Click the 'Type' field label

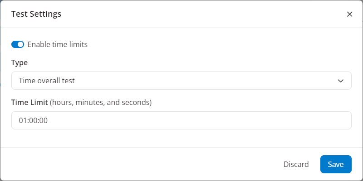tap(20, 62)
